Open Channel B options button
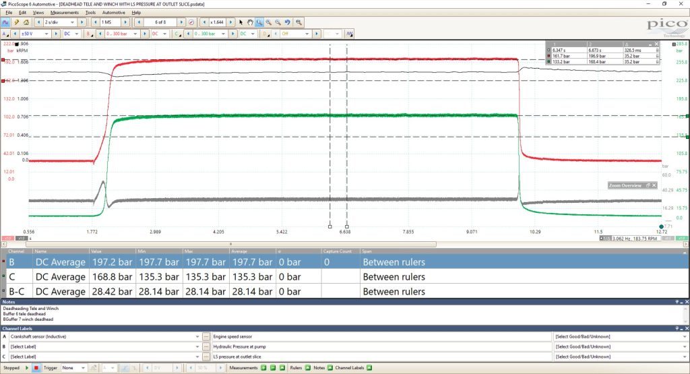The height and width of the screenshot is (374, 690). pos(90,34)
